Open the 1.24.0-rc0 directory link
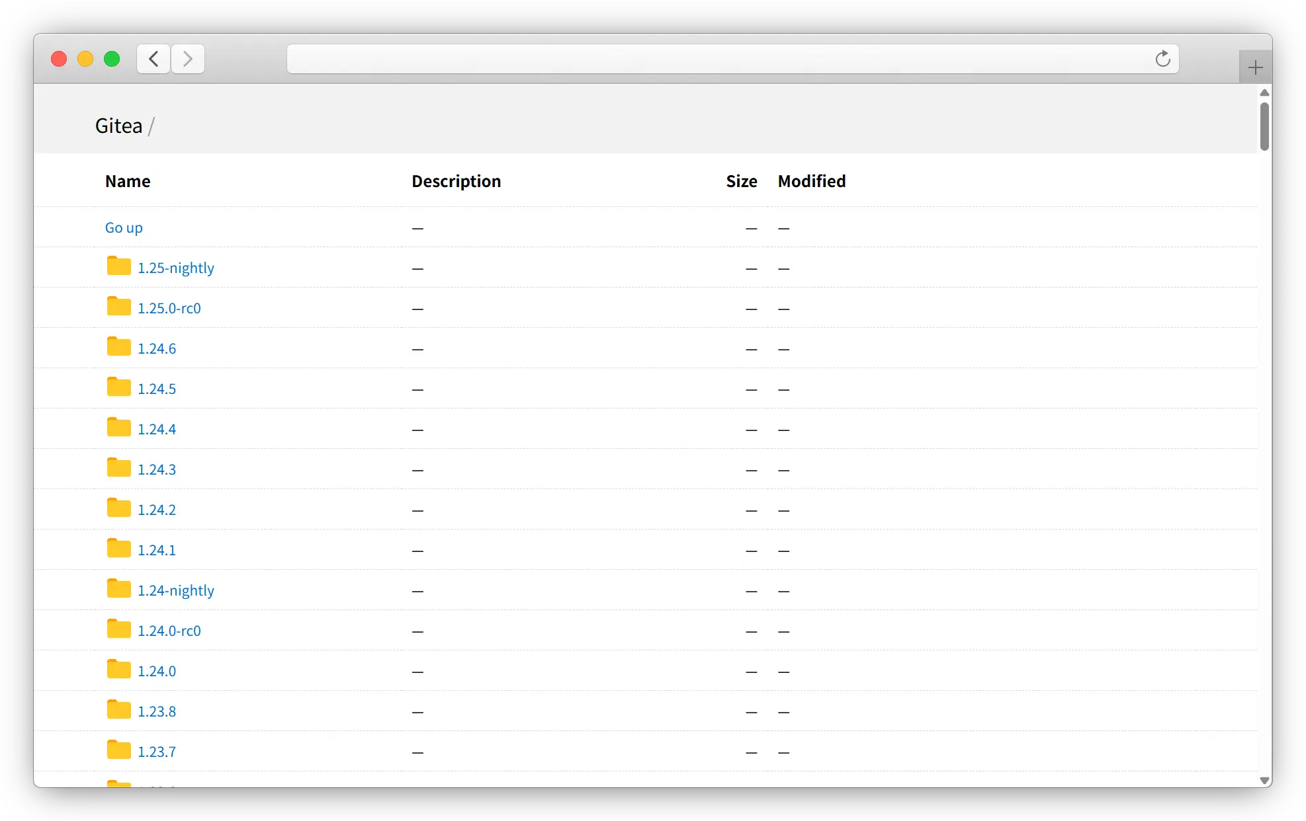 [169, 631]
